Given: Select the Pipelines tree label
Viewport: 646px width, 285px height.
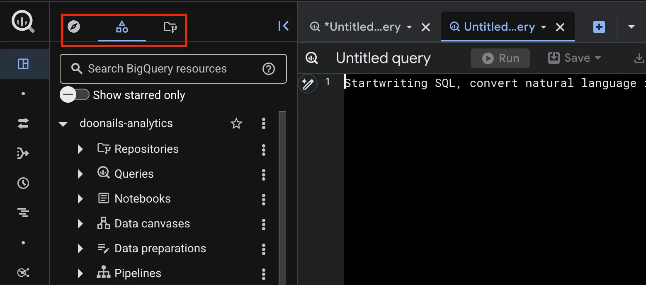Looking at the screenshot, I should pyautogui.click(x=138, y=273).
